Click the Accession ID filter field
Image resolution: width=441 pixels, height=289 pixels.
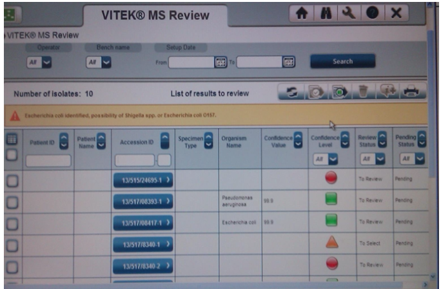(x=135, y=160)
